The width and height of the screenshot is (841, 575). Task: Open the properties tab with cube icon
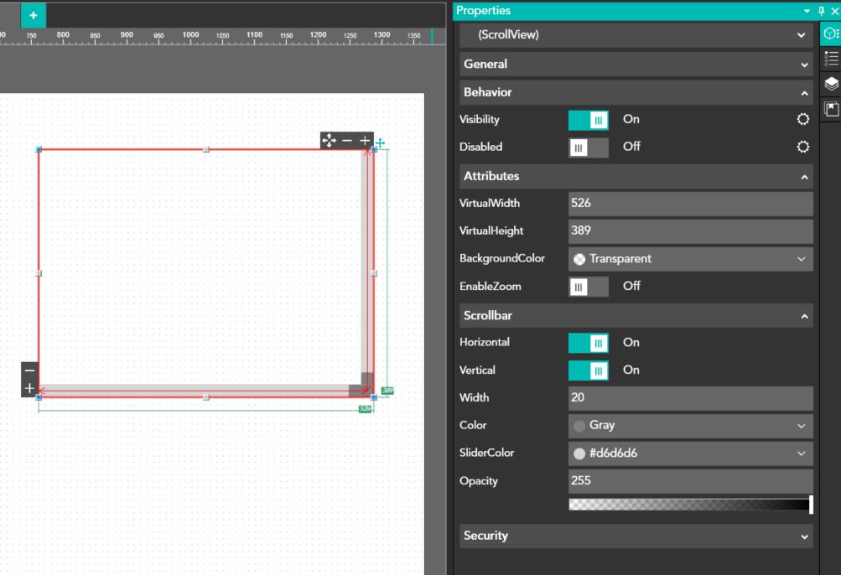tap(830, 34)
